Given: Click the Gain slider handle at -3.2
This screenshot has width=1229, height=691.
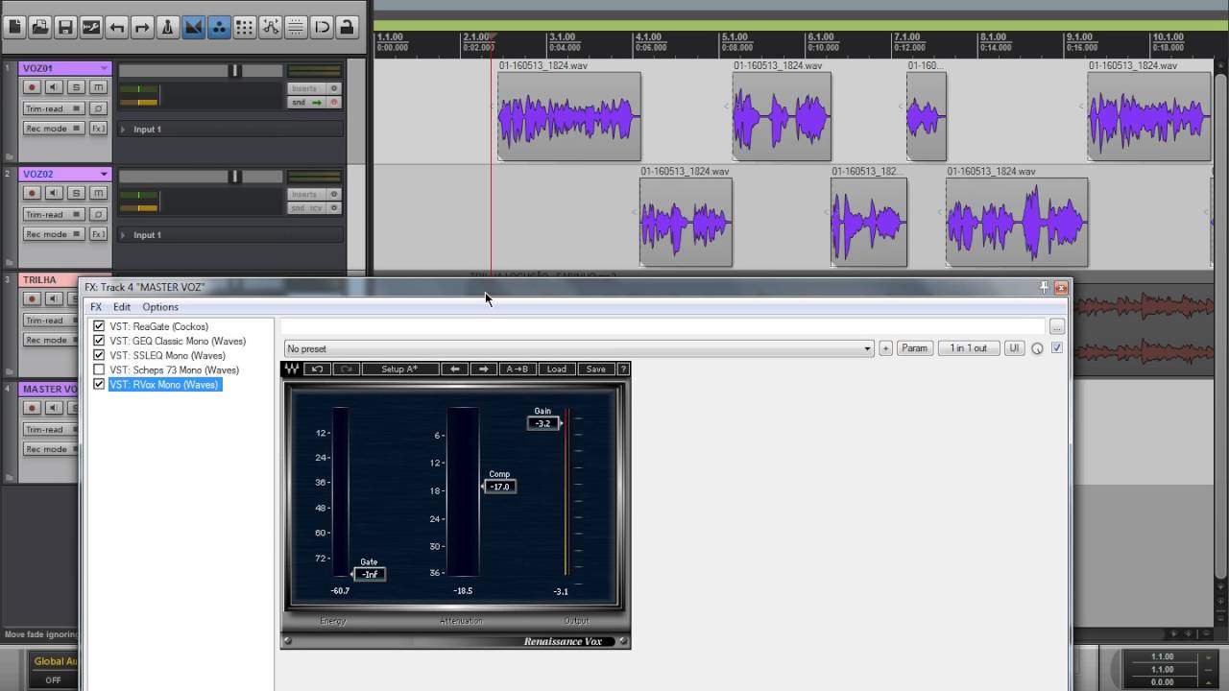Looking at the screenshot, I should click(543, 423).
